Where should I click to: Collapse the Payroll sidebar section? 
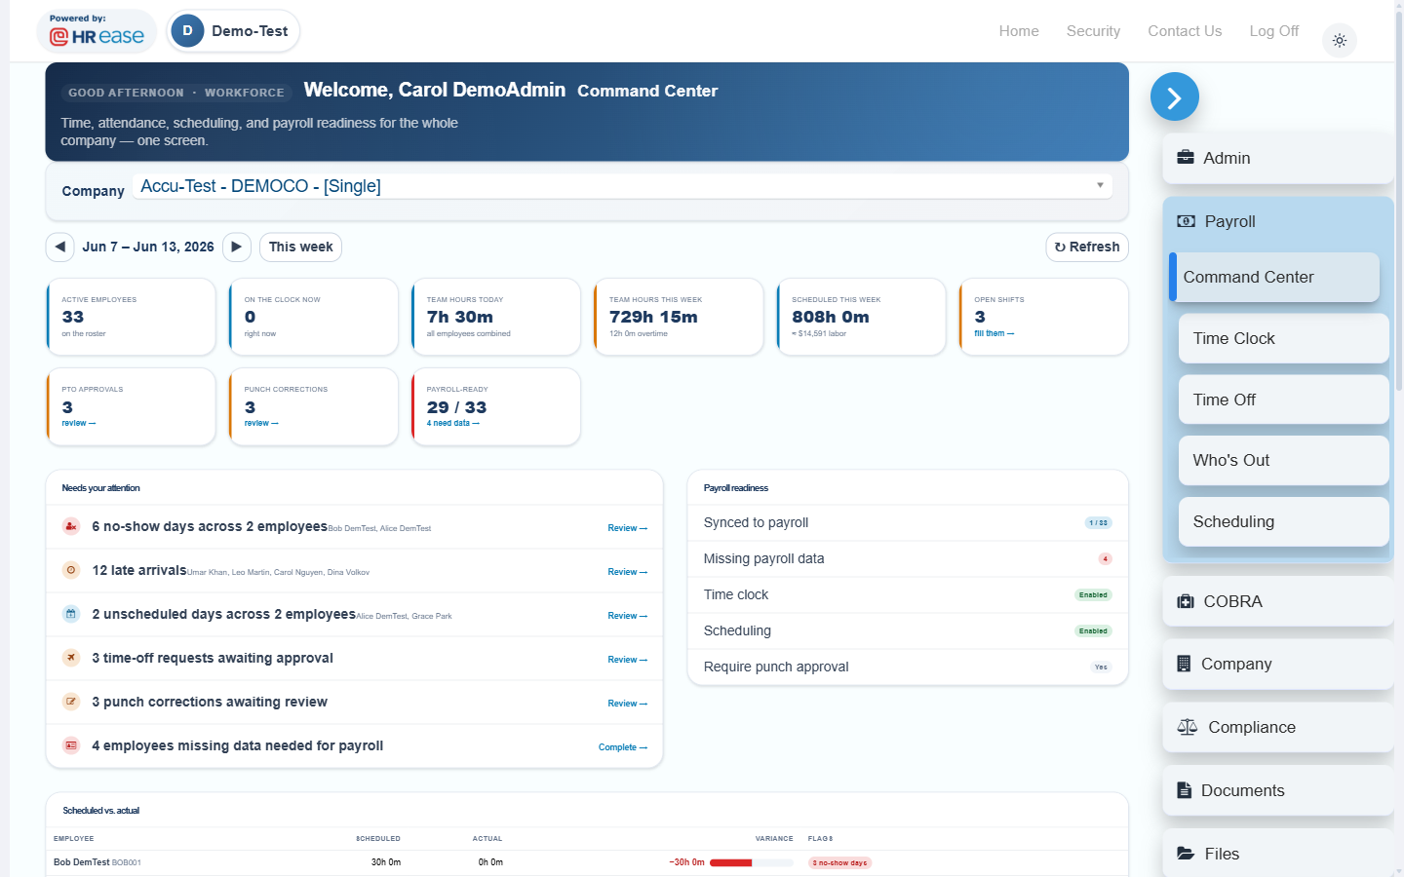click(x=1277, y=221)
